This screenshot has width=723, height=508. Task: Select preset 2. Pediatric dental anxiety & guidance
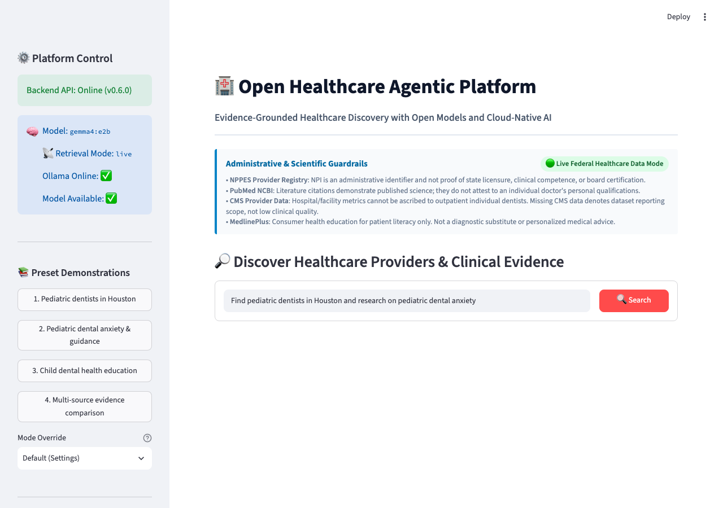coord(85,335)
